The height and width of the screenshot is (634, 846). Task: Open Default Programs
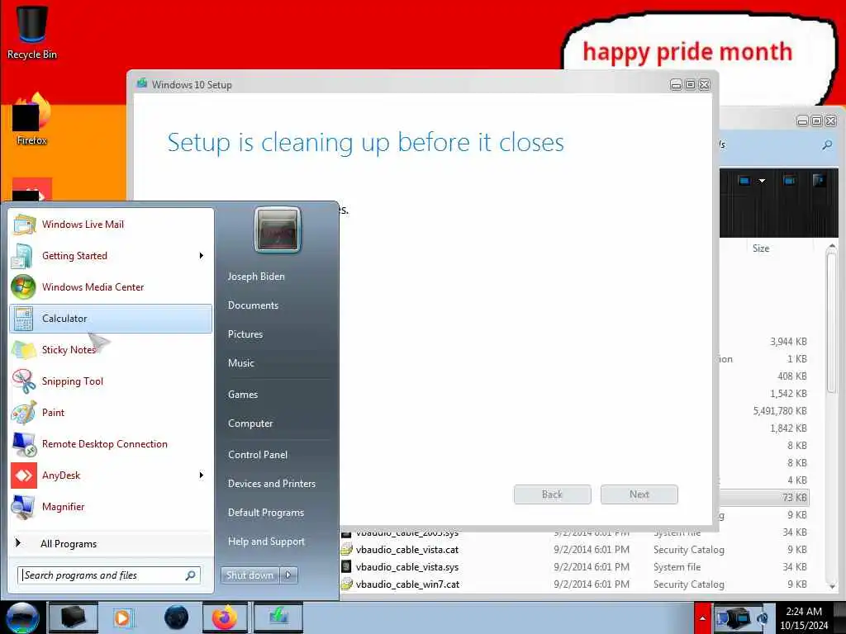[x=266, y=513]
